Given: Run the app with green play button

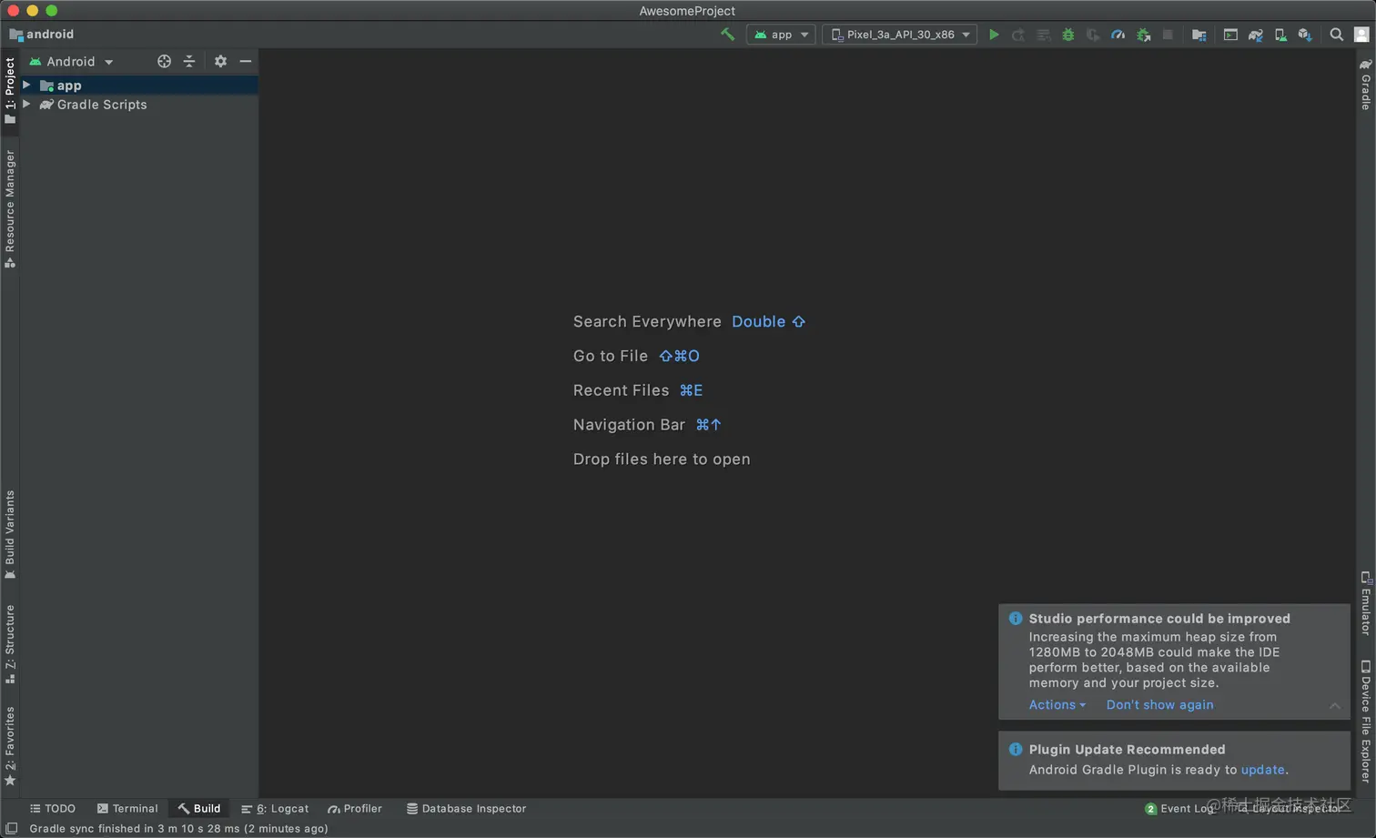Looking at the screenshot, I should click(x=994, y=35).
